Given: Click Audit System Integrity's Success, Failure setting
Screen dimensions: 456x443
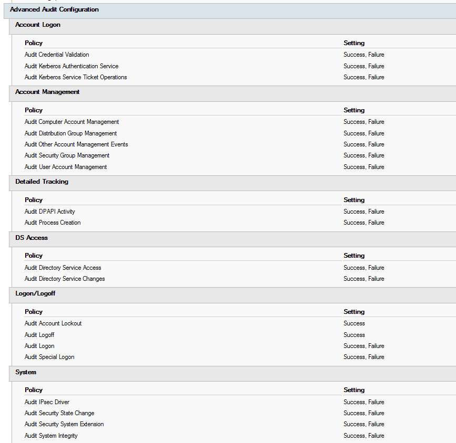Looking at the screenshot, I should click(364, 436).
